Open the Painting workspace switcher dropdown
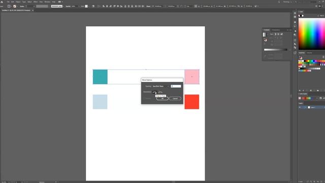Viewport: 325px width, 183px height. (x=287, y=2)
